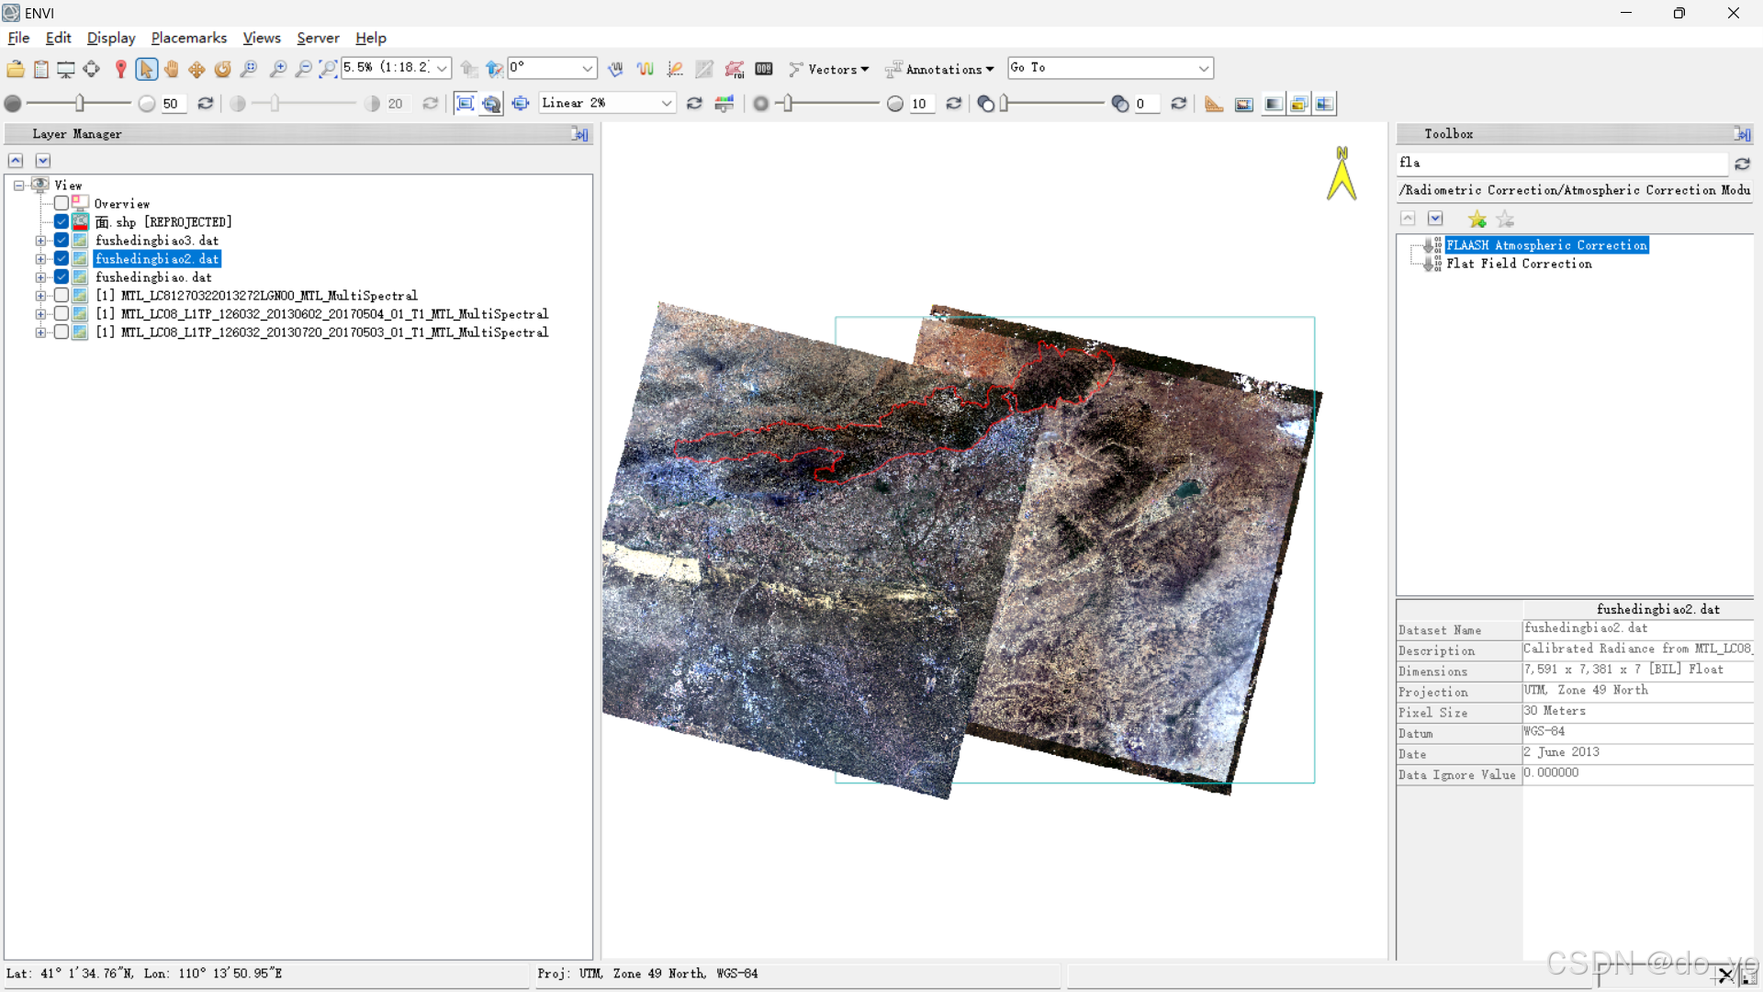Open the Go To dropdown

pos(1203,69)
